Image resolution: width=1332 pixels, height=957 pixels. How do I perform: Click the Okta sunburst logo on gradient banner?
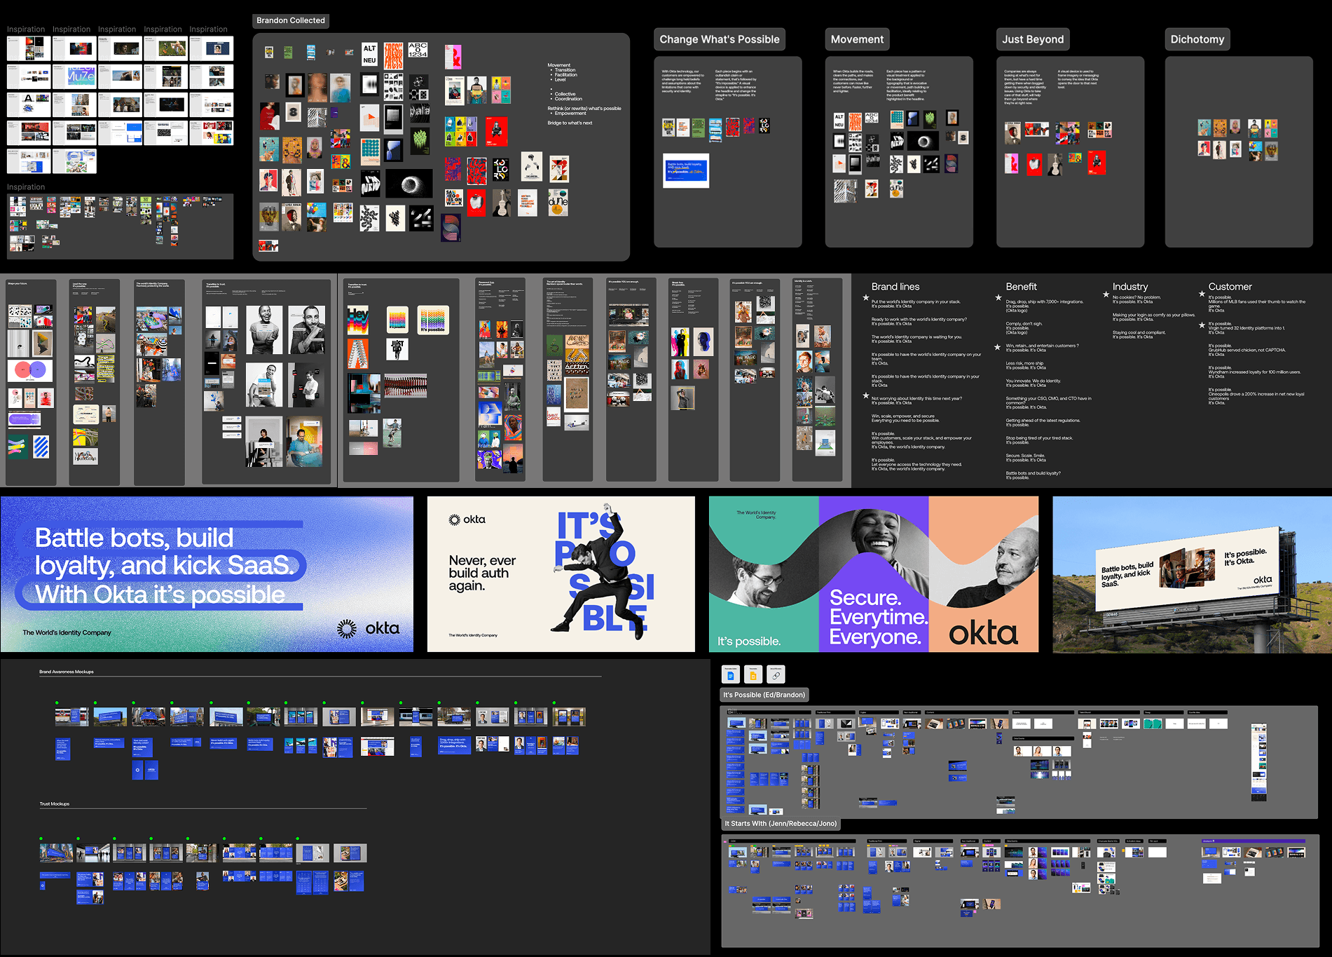pyautogui.click(x=347, y=628)
